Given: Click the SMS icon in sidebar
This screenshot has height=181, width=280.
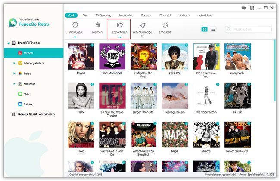Looking at the screenshot, I should [20, 94].
